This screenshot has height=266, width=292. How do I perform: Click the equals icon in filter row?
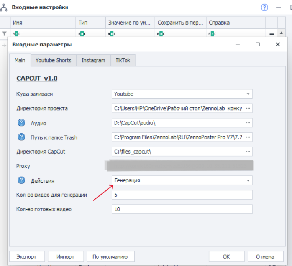click(x=272, y=34)
